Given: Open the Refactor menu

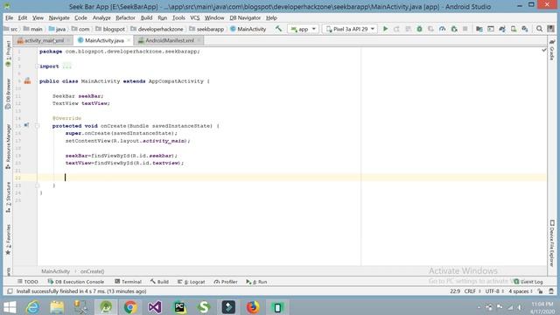Looking at the screenshot, I should pos(125,17).
